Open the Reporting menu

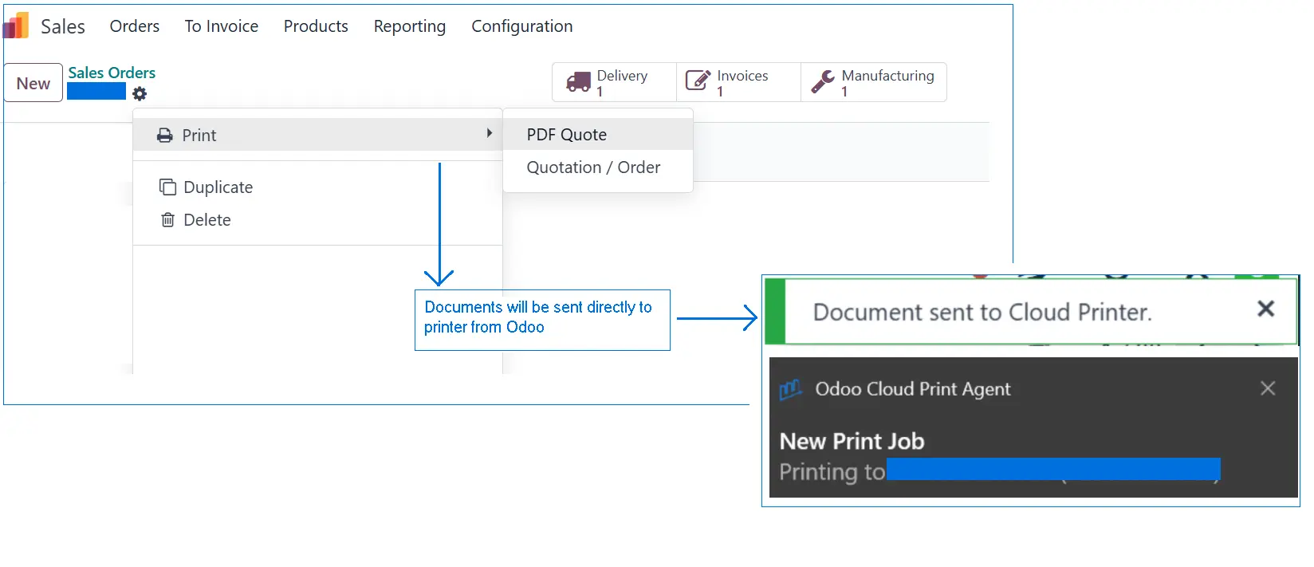(409, 26)
